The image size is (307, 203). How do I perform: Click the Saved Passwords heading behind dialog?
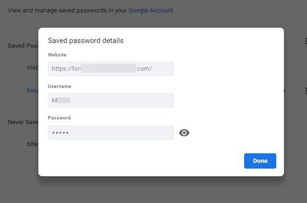23,46
